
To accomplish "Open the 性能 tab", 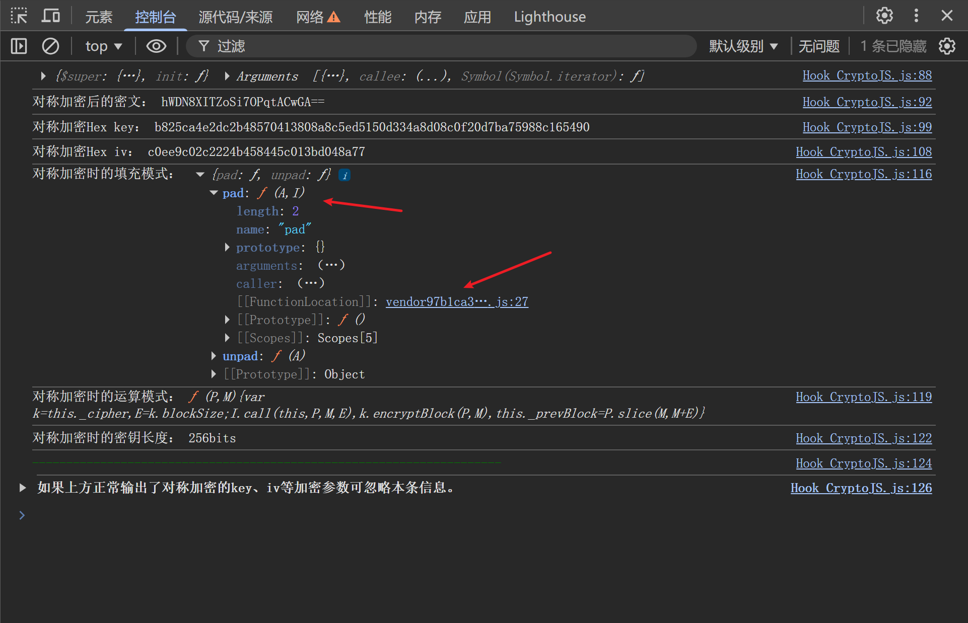I will [x=378, y=17].
